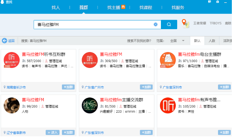Click the magnifier search button
The height and width of the screenshot is (137, 236).
(169, 24)
